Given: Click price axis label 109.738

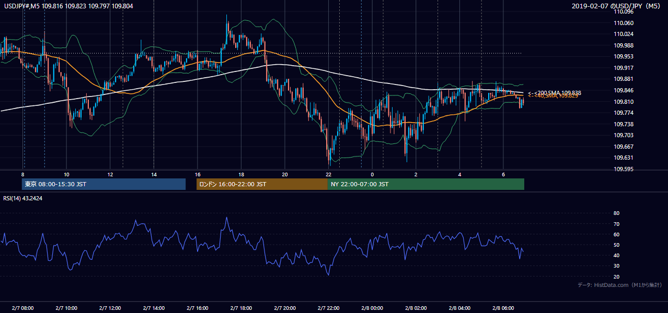Looking at the screenshot, I should pyautogui.click(x=624, y=124).
